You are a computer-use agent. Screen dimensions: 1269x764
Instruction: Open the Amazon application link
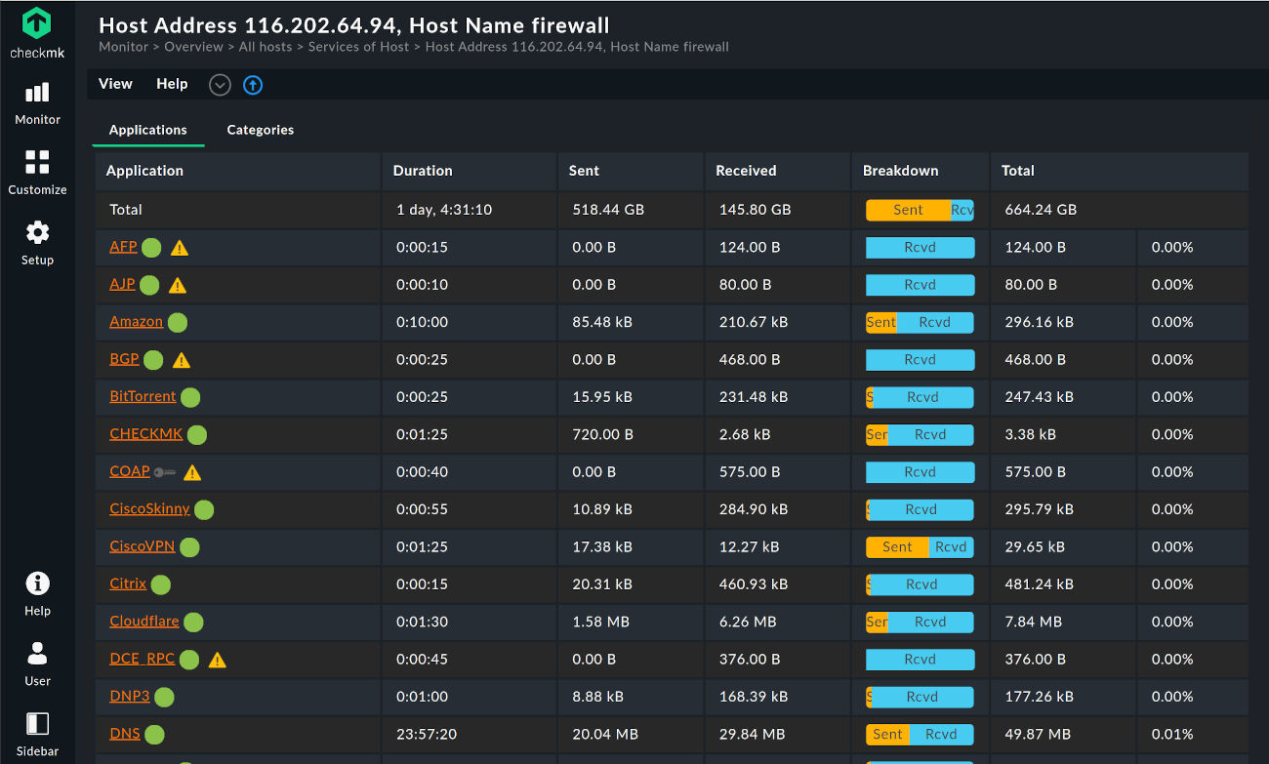click(x=136, y=322)
